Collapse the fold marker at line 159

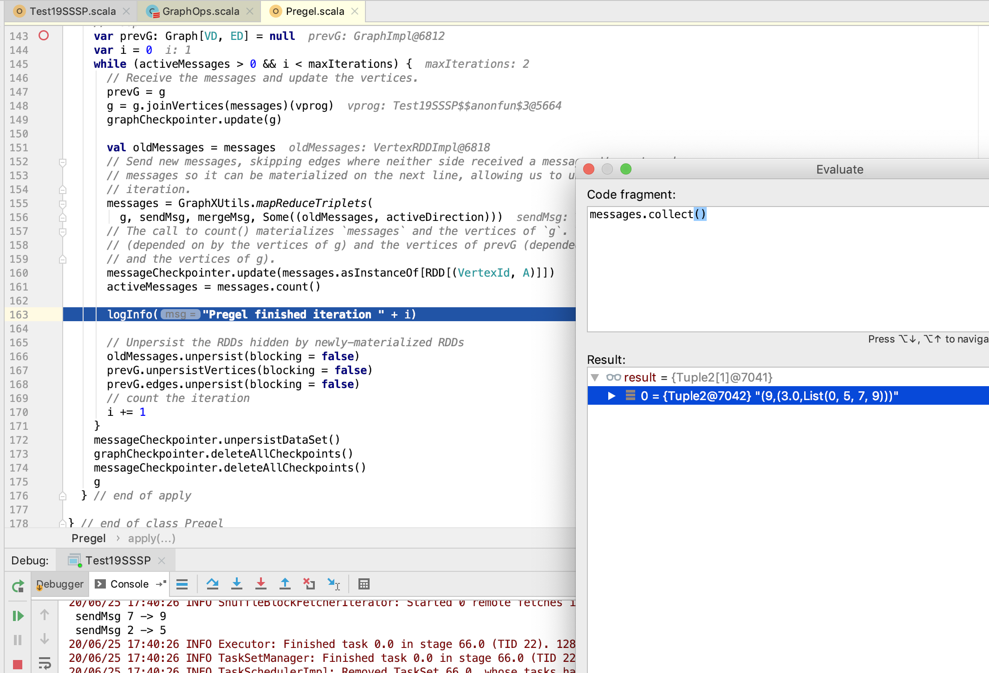pyautogui.click(x=63, y=259)
